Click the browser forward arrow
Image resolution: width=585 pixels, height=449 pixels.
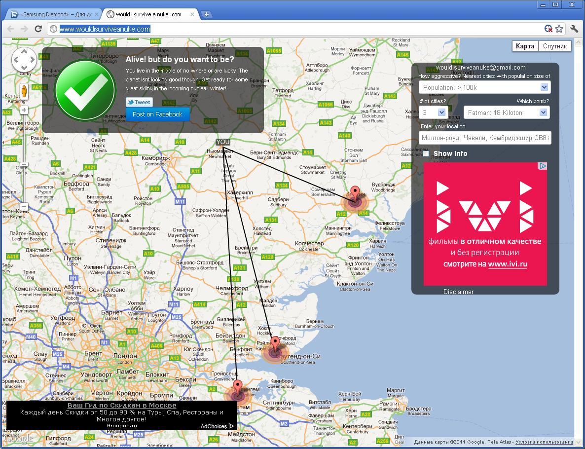click(x=24, y=29)
